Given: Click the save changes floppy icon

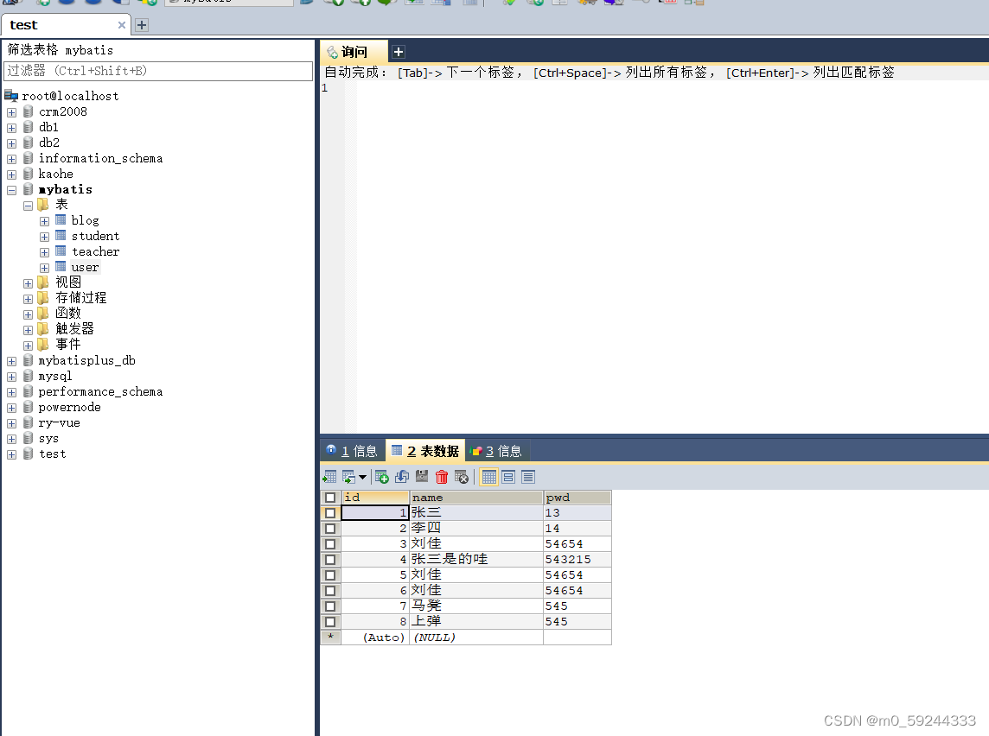Looking at the screenshot, I should point(422,477).
